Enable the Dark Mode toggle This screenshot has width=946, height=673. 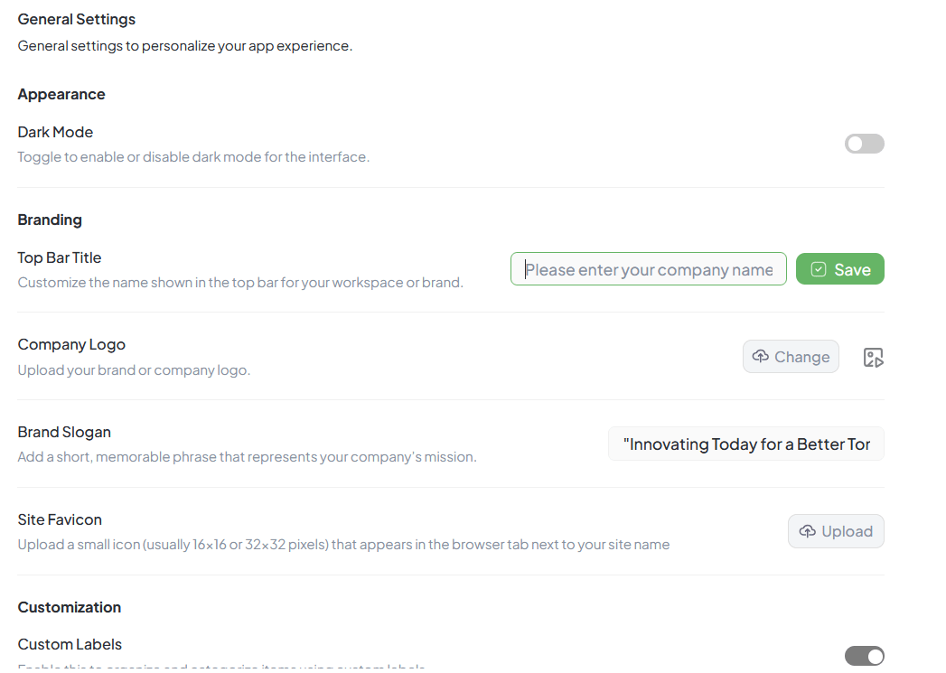pyautogui.click(x=864, y=144)
